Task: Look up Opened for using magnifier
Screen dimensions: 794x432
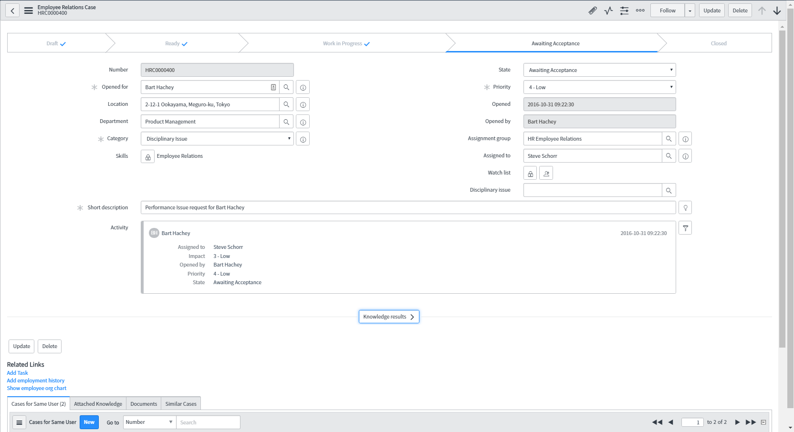Action: [286, 87]
